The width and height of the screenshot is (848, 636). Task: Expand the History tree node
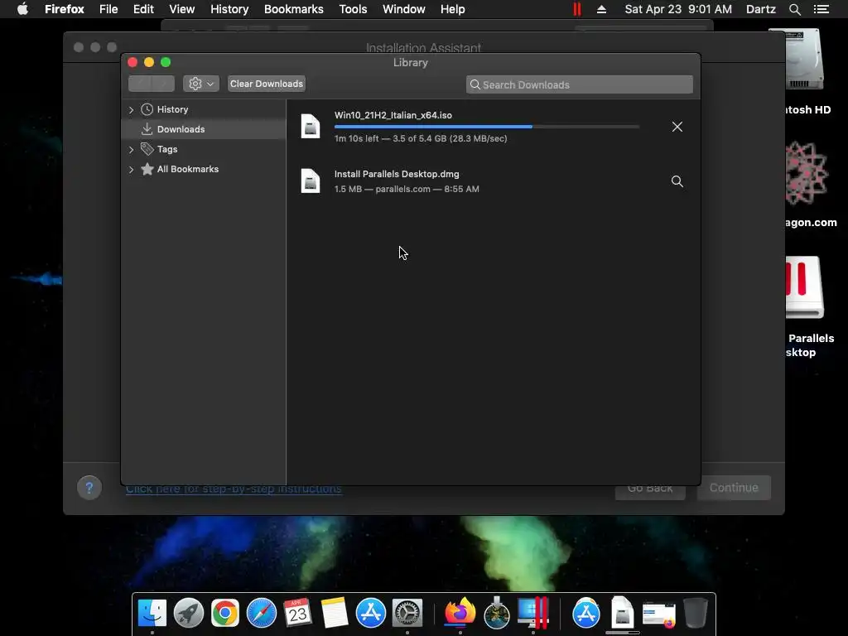pyautogui.click(x=131, y=110)
